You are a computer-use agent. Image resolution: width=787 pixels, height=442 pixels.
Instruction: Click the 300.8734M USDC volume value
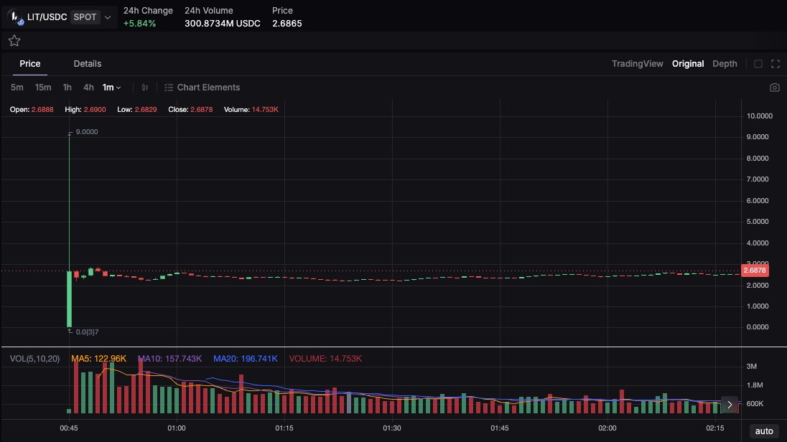pos(223,24)
